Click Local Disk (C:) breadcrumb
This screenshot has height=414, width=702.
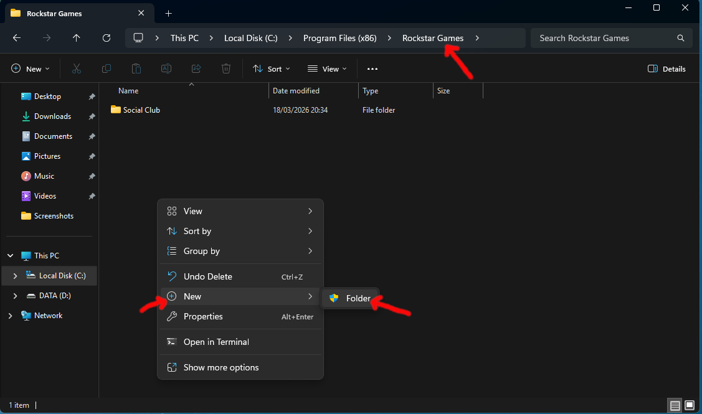coord(250,38)
